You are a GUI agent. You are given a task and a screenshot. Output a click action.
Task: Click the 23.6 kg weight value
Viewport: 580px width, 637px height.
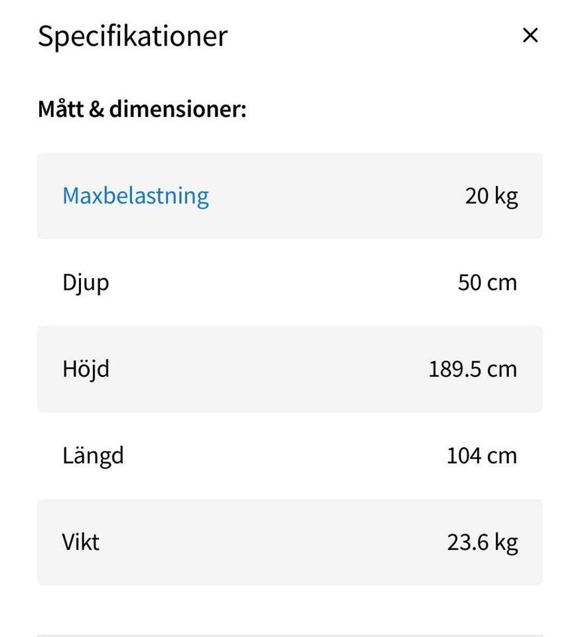coord(482,543)
